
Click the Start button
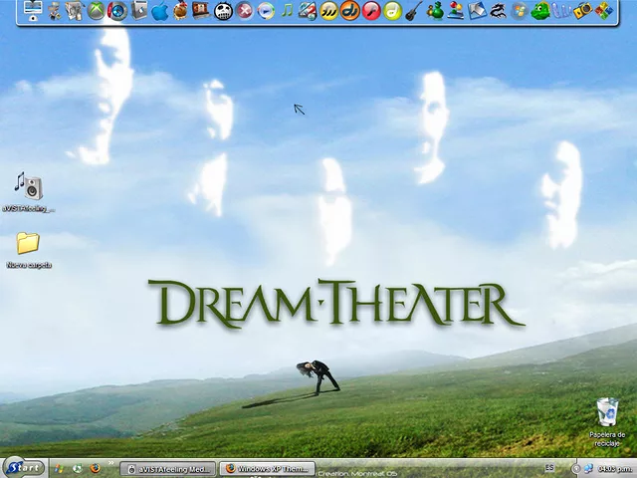(24, 467)
